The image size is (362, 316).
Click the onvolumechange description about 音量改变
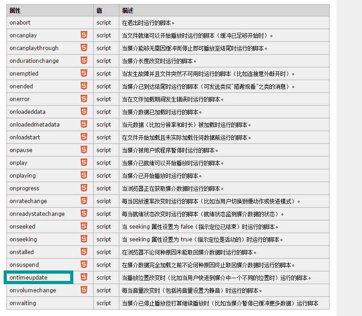click(192, 291)
